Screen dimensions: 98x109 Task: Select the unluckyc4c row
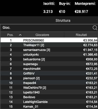coord(49,55)
